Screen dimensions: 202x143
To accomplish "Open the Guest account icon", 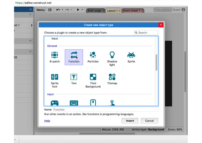I will click(x=183, y=10).
